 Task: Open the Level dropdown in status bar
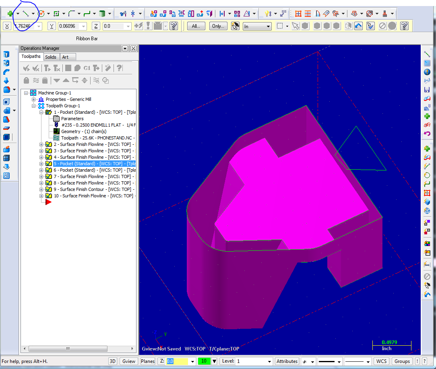(269, 361)
